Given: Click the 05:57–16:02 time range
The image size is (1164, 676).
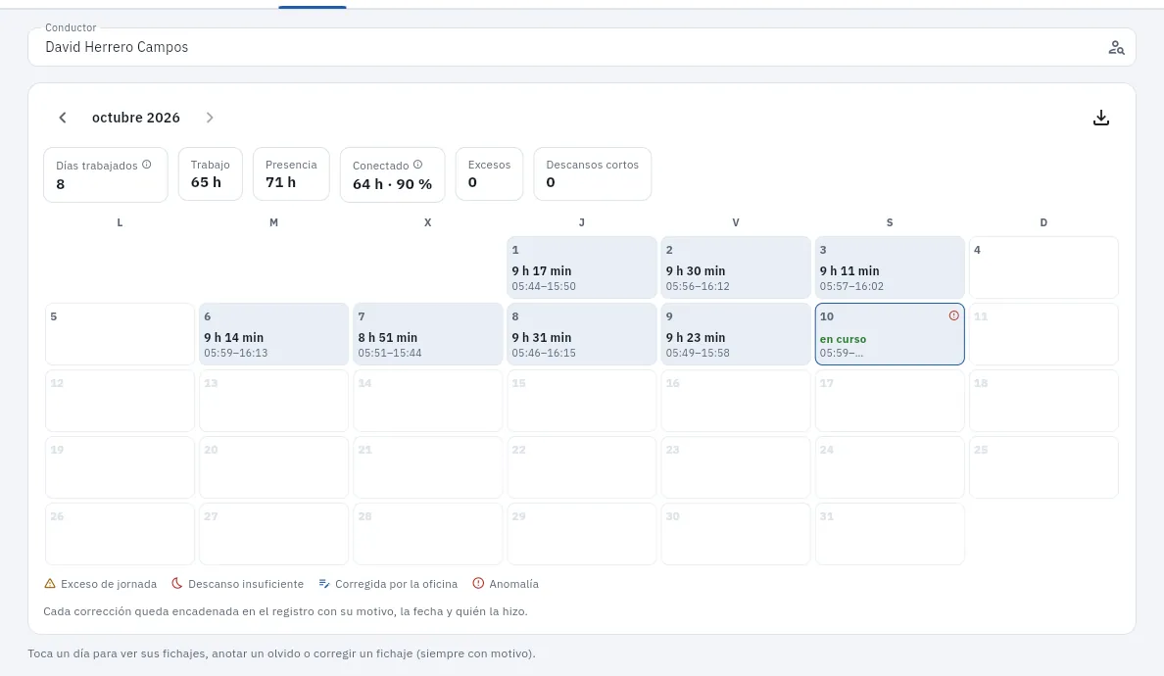Looking at the screenshot, I should coord(851,286).
